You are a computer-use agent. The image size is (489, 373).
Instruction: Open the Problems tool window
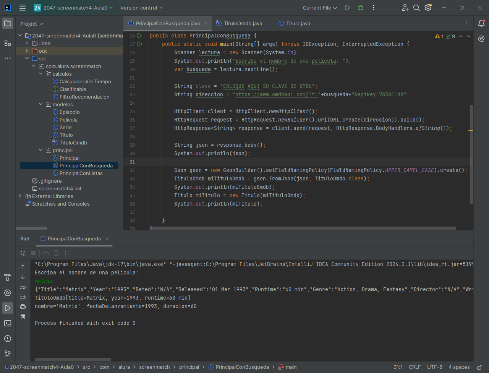coord(8,339)
